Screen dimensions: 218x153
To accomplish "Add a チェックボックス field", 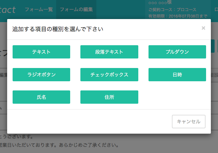I will pos(109,74).
